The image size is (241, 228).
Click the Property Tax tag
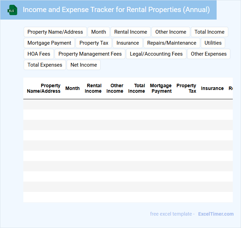pos(94,43)
